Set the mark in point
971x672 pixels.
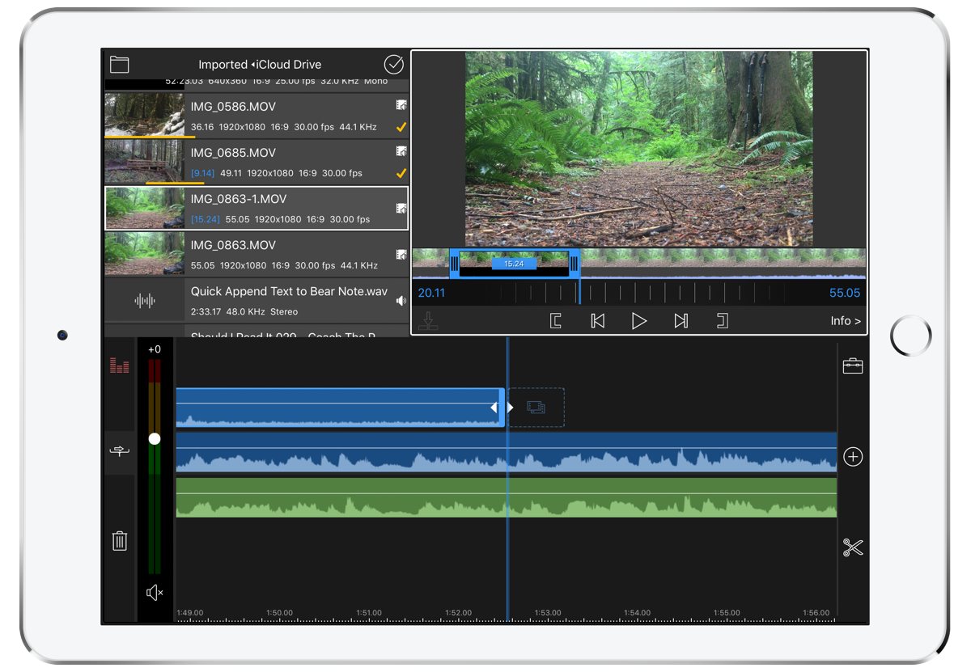click(556, 321)
